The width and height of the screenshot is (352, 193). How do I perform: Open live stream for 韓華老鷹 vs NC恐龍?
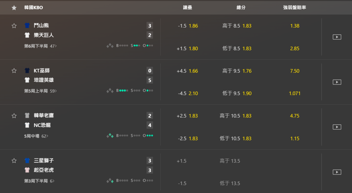tap(337, 127)
